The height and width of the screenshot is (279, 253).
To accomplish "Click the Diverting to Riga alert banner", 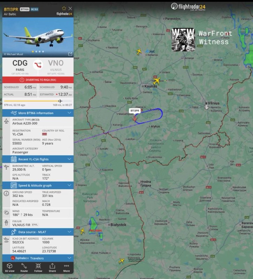I will [x=38, y=80].
